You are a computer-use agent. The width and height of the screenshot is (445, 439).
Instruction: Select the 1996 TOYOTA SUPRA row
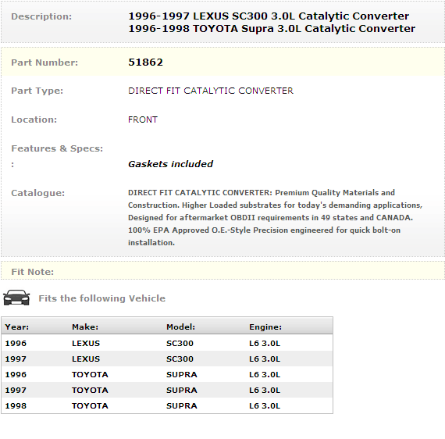pyautogui.click(x=167, y=374)
